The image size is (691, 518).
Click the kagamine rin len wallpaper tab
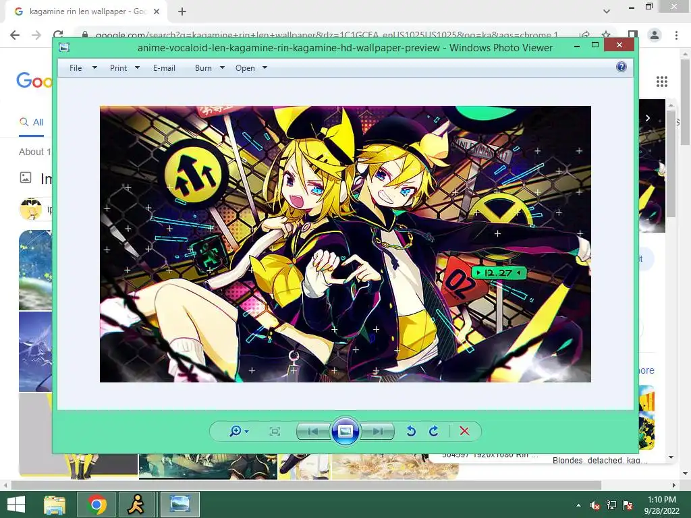pyautogui.click(x=86, y=11)
